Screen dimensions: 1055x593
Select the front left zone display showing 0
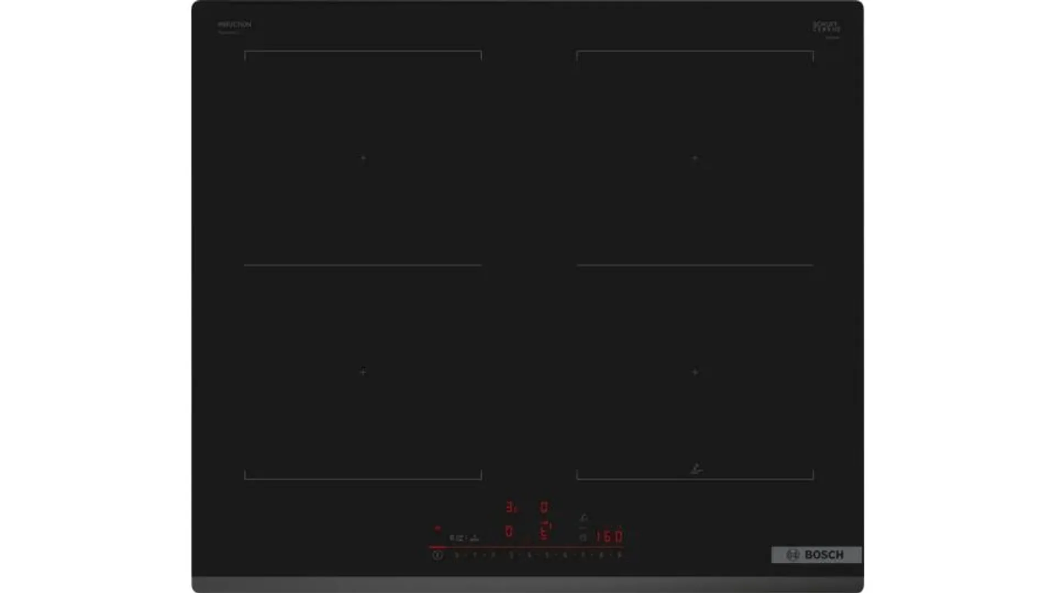click(x=509, y=531)
